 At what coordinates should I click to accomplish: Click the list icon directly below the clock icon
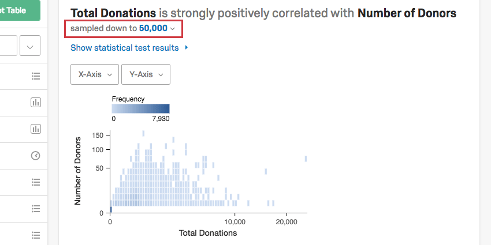(36, 182)
